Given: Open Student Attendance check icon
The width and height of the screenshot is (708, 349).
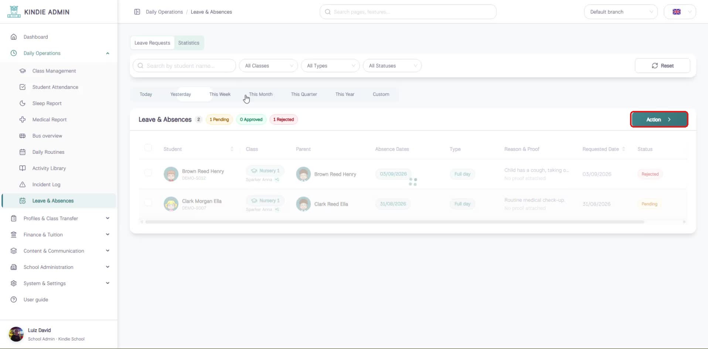Looking at the screenshot, I should click(x=23, y=87).
